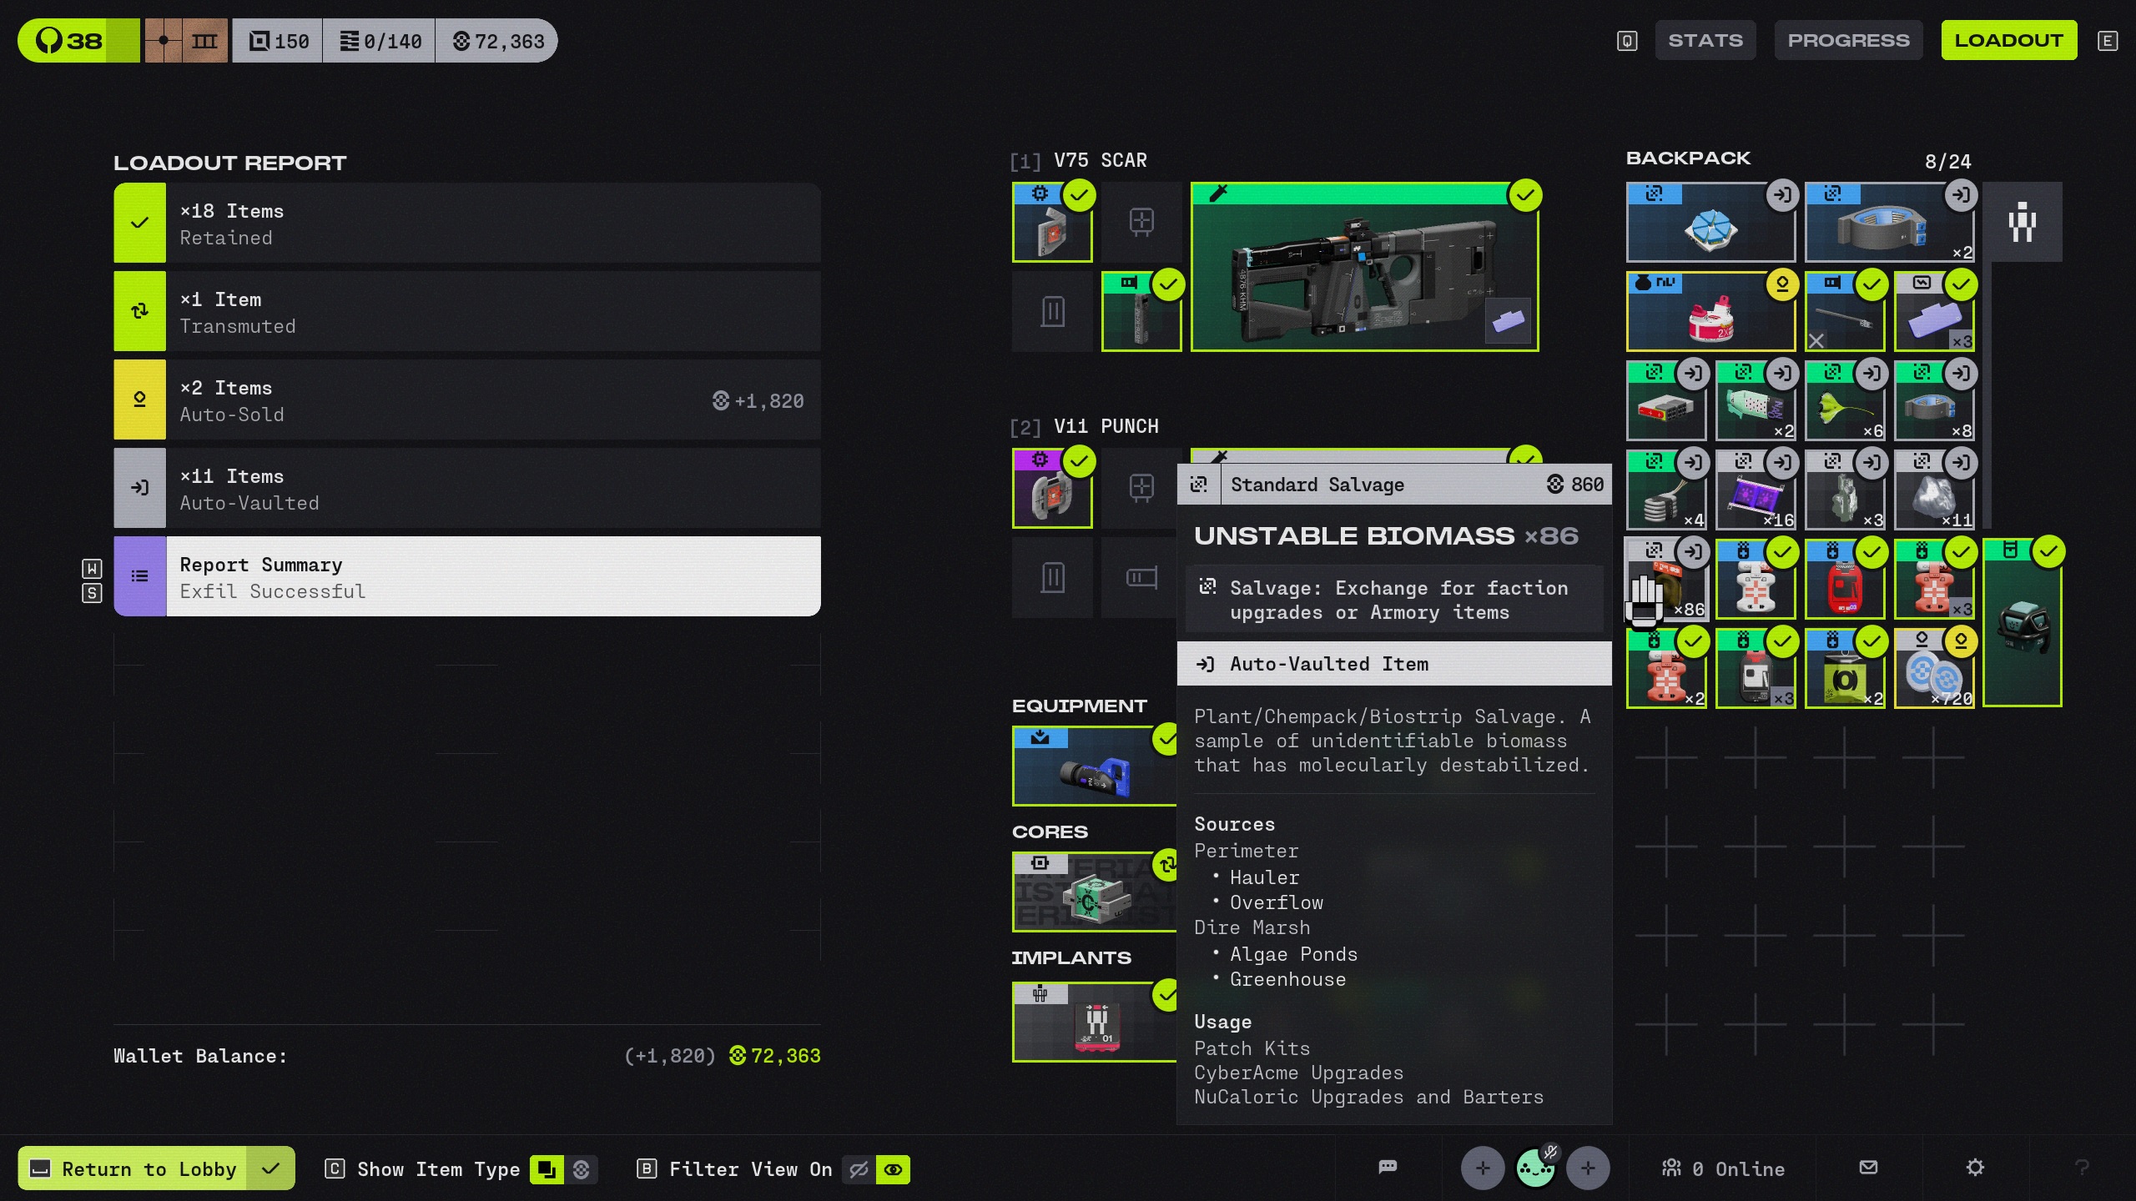The image size is (2136, 1201).
Task: Expand the x18 Items Retained row
Action: [x=467, y=224]
